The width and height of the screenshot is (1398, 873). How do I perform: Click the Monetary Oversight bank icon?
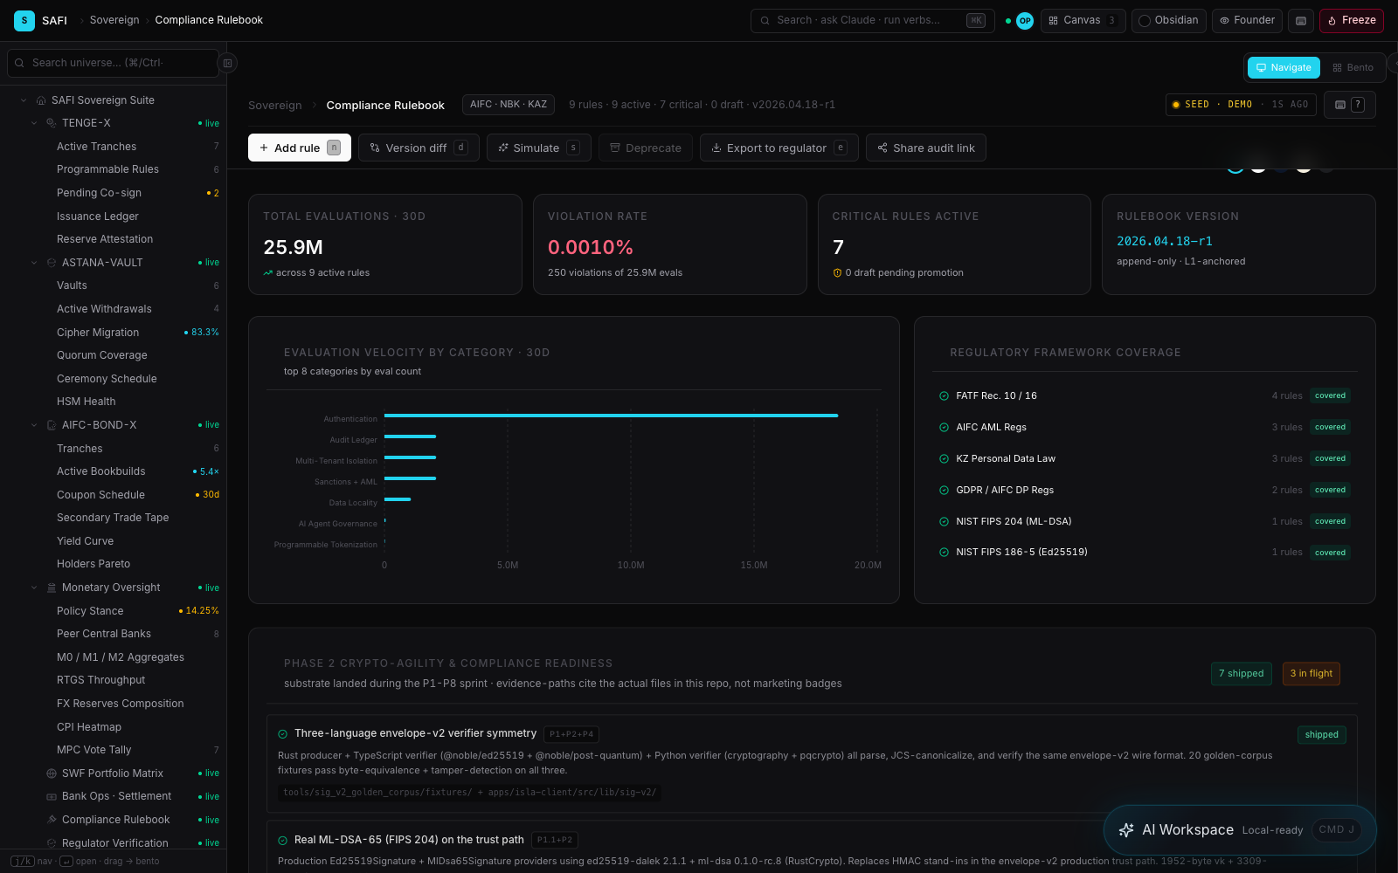point(51,588)
